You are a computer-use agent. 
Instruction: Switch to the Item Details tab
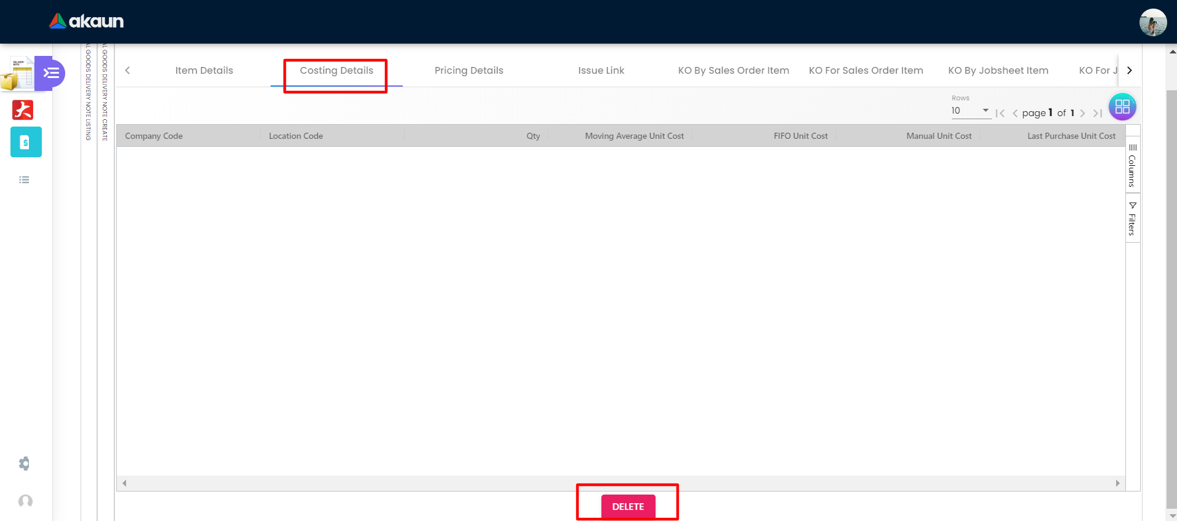pyautogui.click(x=204, y=71)
